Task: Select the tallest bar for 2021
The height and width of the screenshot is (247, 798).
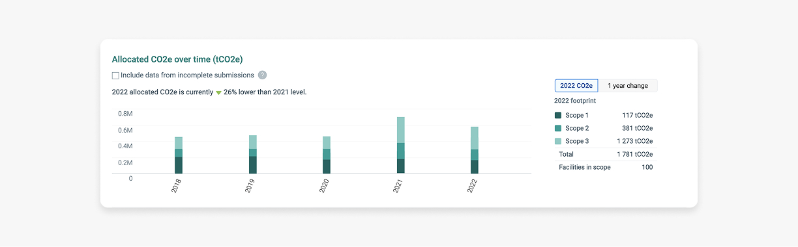Action: pyautogui.click(x=401, y=146)
